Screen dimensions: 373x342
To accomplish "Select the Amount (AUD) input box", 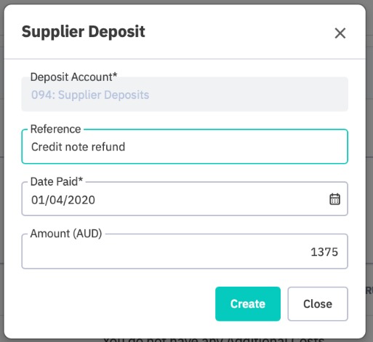I will [x=185, y=252].
